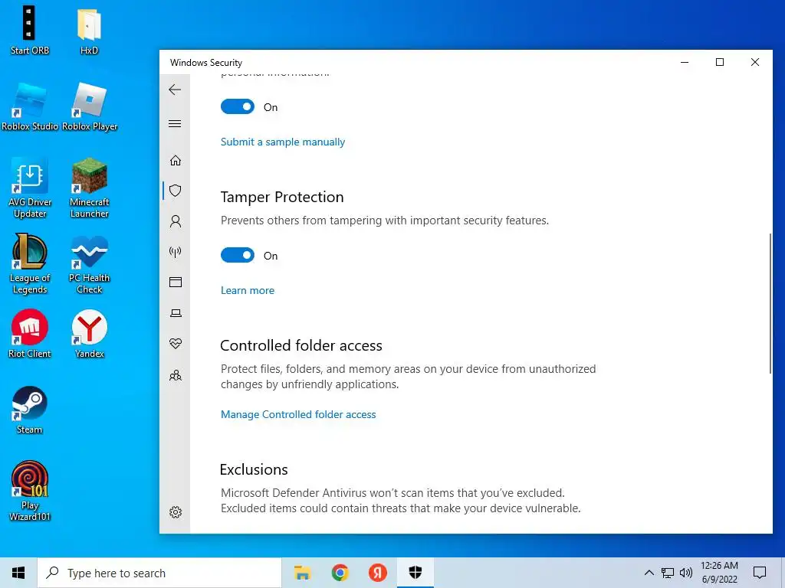Viewport: 785px width, 588px height.
Task: Select Minecraft Launcher desktop shortcut
Action: (x=89, y=188)
